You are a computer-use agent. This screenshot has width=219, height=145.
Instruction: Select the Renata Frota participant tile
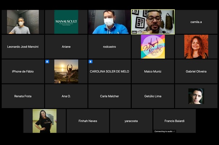(x=23, y=96)
